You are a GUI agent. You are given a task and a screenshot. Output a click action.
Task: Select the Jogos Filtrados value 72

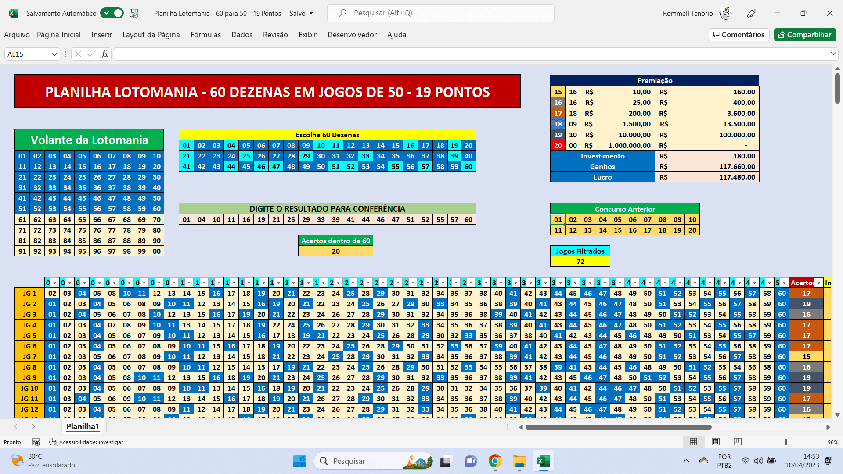pos(580,262)
